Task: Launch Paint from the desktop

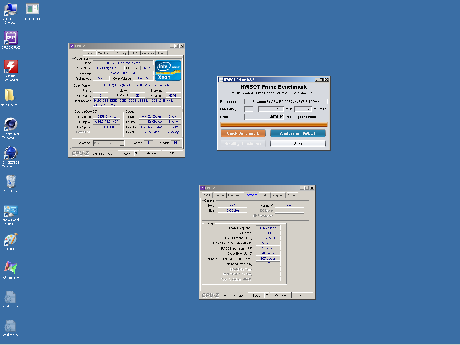Action: click(x=11, y=241)
